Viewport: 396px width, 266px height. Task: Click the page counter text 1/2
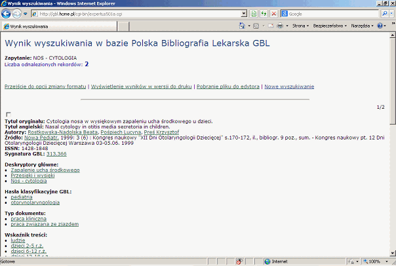click(381, 107)
